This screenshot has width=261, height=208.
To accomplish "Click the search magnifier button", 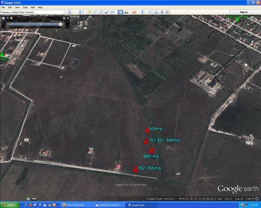I will 70,12.
